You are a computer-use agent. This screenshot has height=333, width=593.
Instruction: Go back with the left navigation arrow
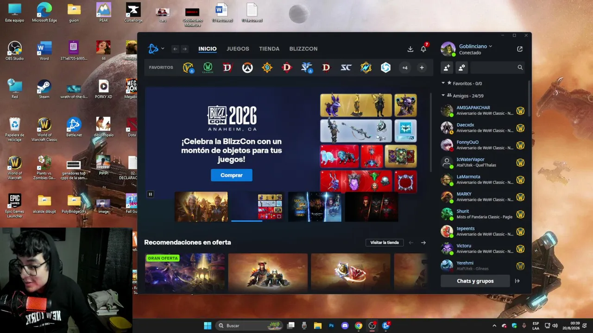tap(175, 49)
